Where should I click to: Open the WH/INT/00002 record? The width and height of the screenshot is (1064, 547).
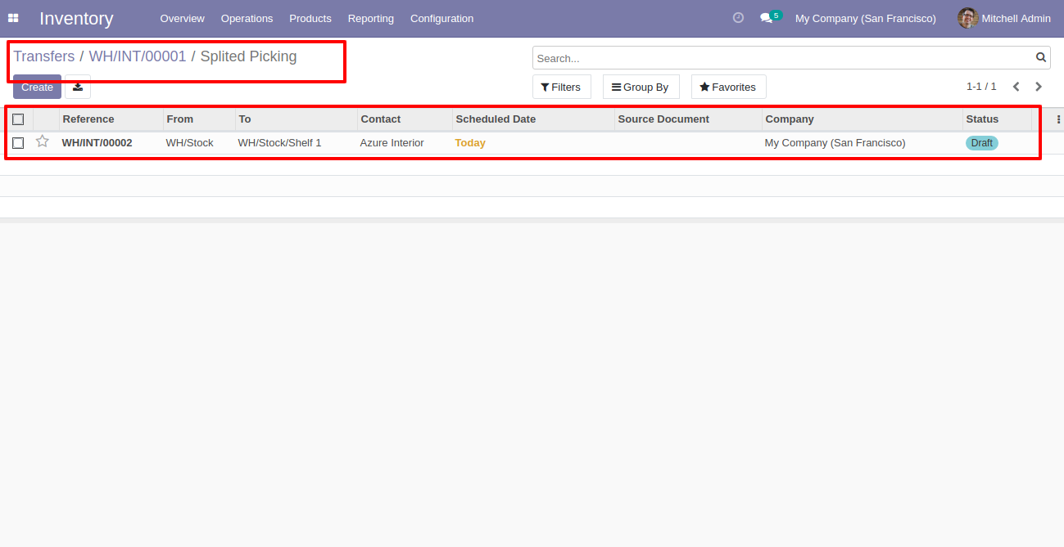click(97, 143)
